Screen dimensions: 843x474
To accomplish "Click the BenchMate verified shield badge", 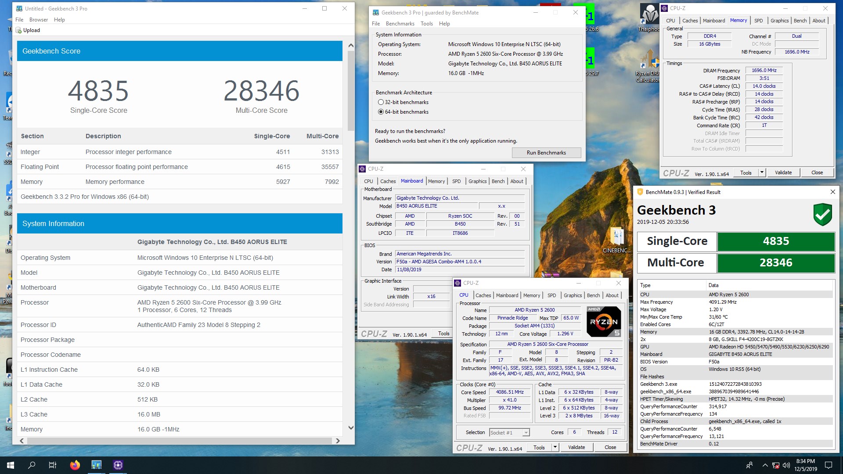I will [822, 214].
